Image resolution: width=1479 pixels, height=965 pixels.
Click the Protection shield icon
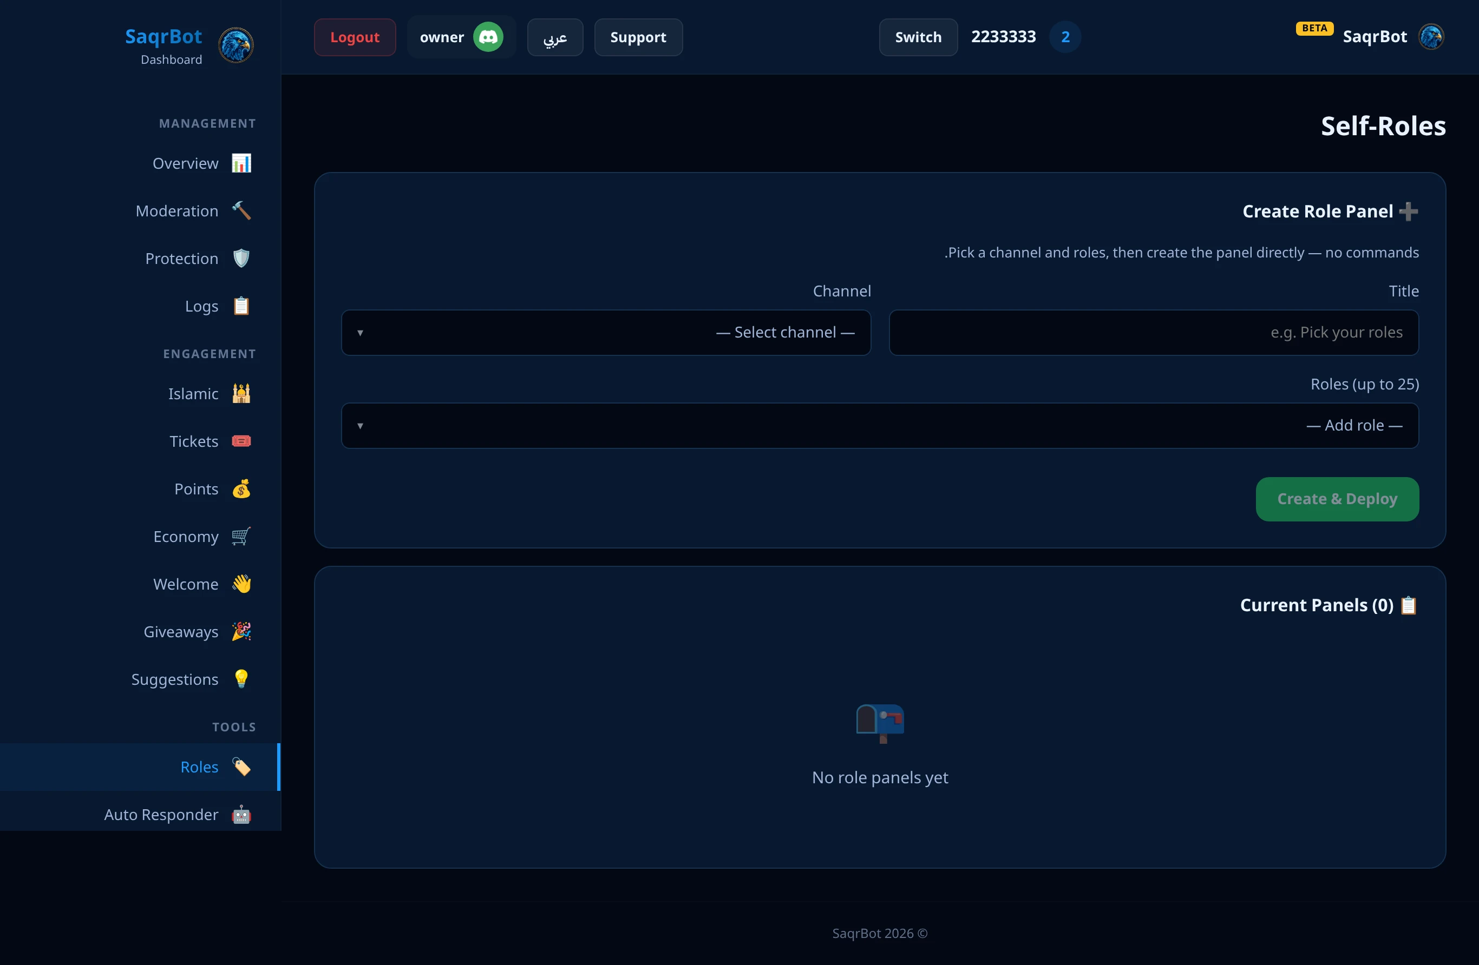click(241, 259)
